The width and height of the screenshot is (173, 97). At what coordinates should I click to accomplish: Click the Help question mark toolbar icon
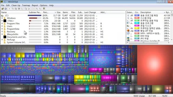(44, 9)
